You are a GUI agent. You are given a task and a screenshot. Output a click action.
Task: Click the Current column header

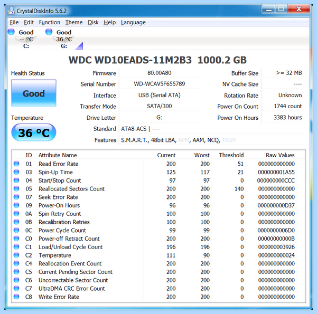coord(166,155)
